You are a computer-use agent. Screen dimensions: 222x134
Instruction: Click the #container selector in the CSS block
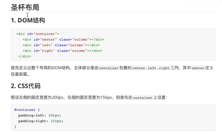(25, 110)
